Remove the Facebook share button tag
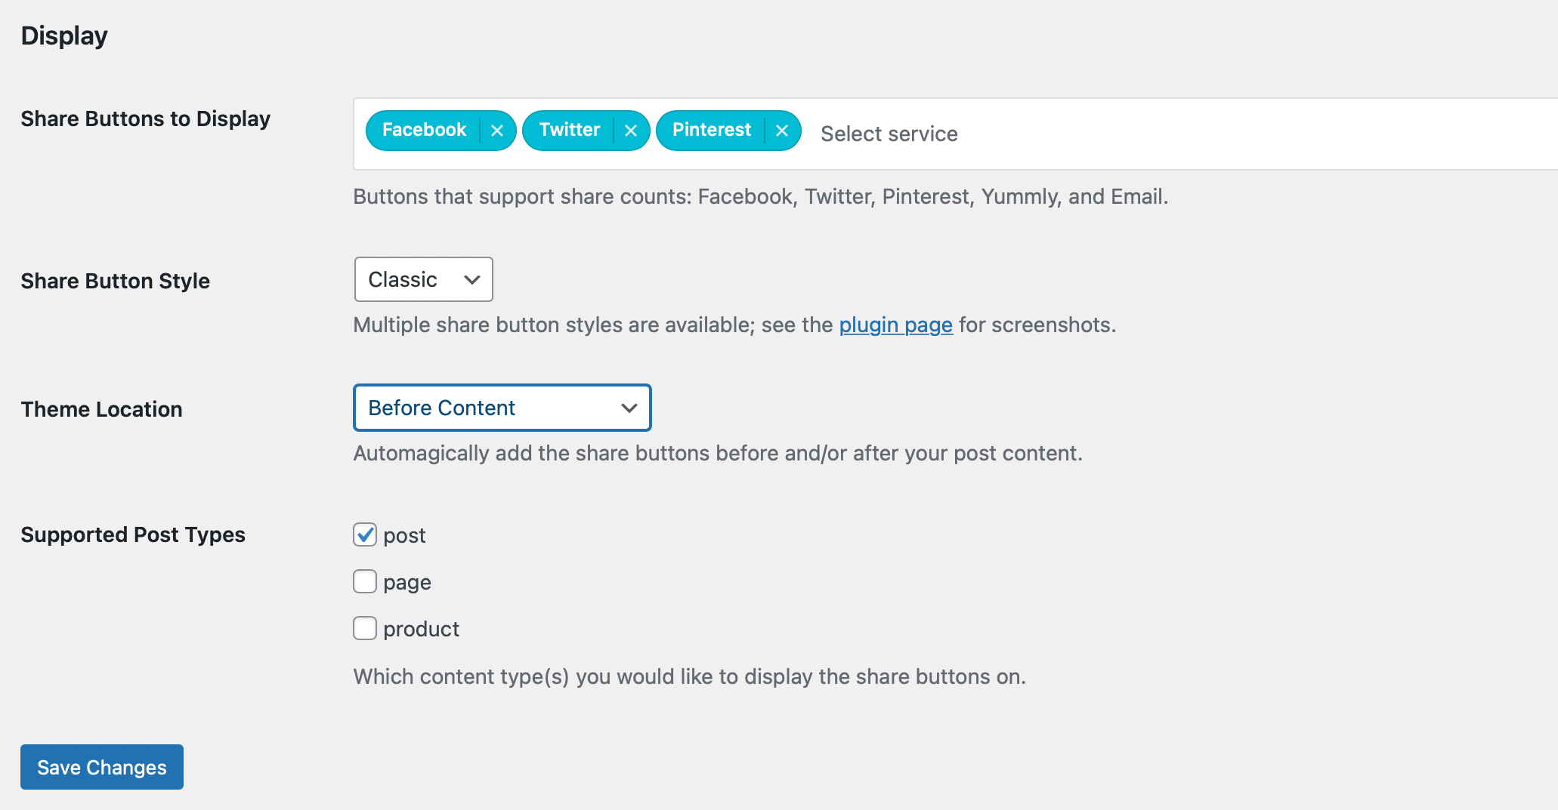The image size is (1558, 810). pos(497,130)
